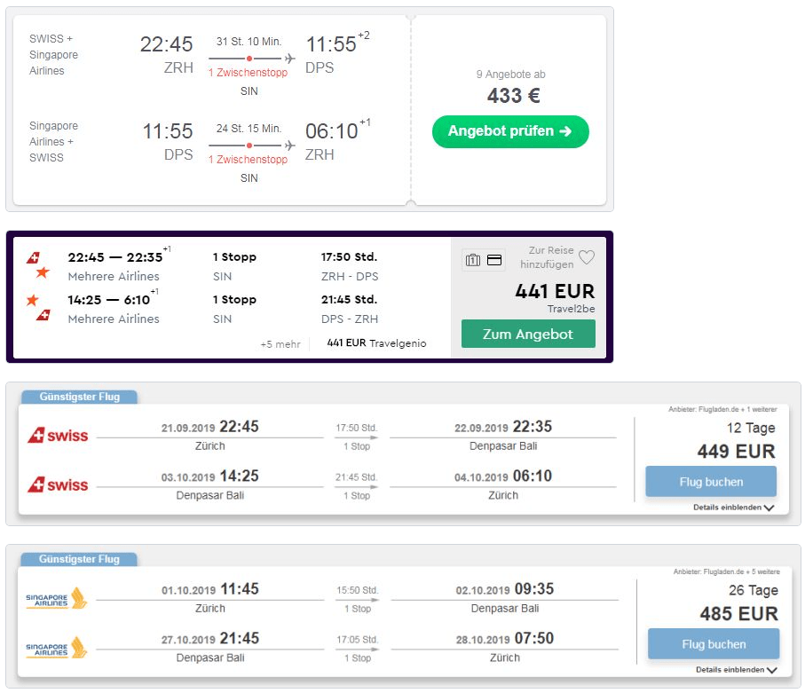
Task: Click the plane icon on DPS to ZRH route
Action: (290, 146)
